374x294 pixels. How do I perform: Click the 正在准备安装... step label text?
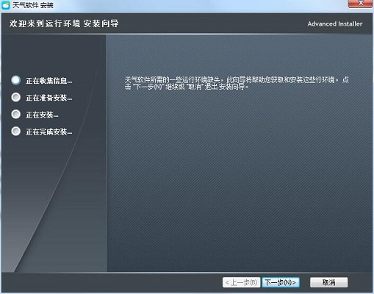pyautogui.click(x=49, y=98)
